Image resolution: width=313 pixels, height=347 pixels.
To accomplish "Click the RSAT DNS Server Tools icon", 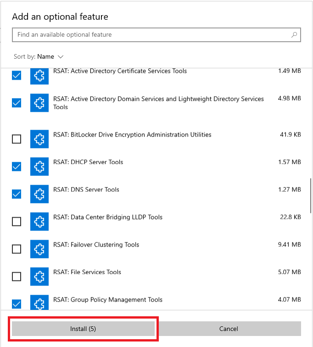I will [39, 194].
